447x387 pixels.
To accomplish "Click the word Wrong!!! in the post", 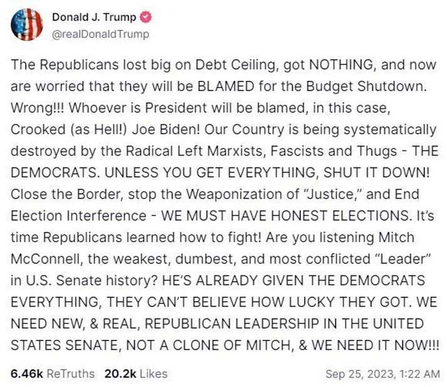I will pos(38,108).
